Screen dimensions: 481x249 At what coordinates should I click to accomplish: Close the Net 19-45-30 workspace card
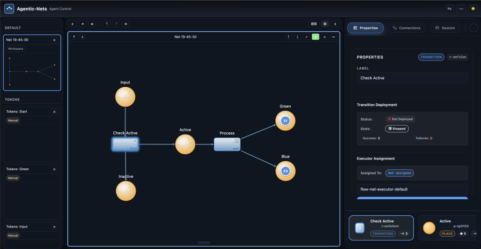(x=54, y=40)
